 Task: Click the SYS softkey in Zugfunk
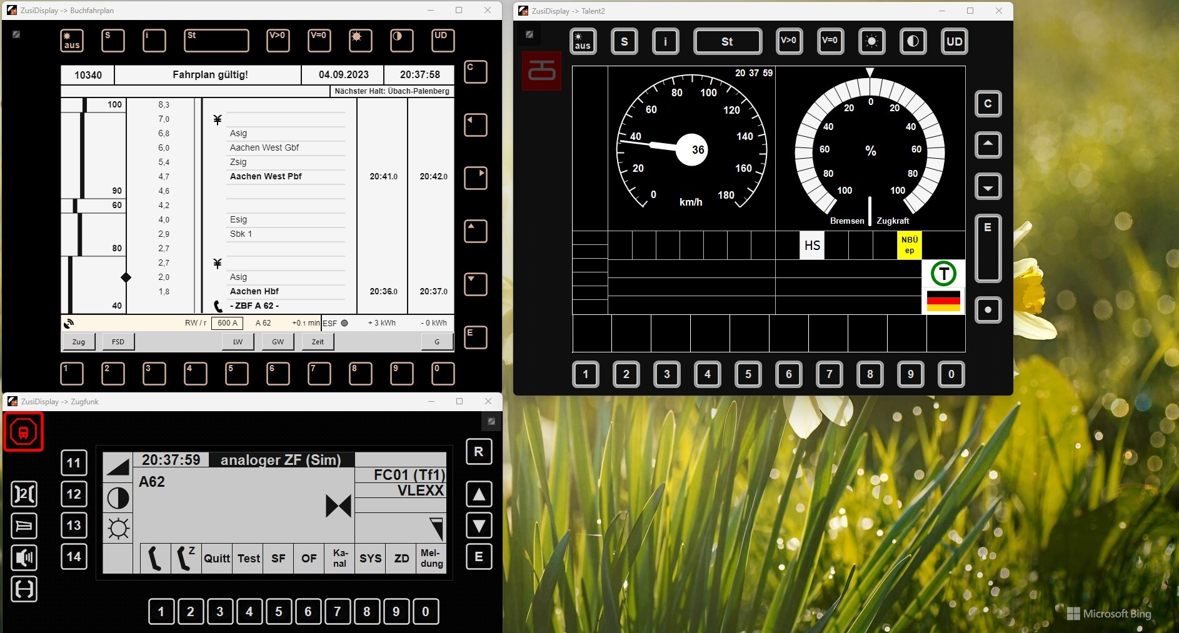click(371, 558)
